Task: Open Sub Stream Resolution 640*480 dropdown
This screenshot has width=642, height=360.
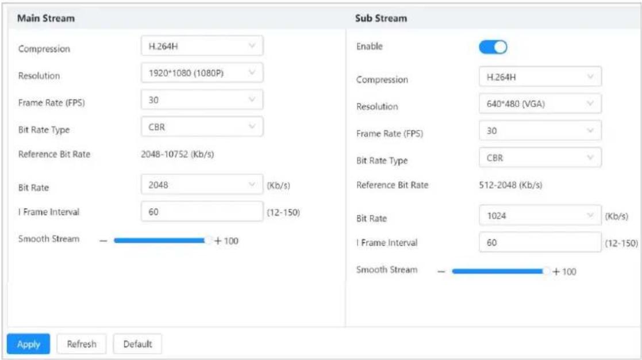Action: pos(540,104)
